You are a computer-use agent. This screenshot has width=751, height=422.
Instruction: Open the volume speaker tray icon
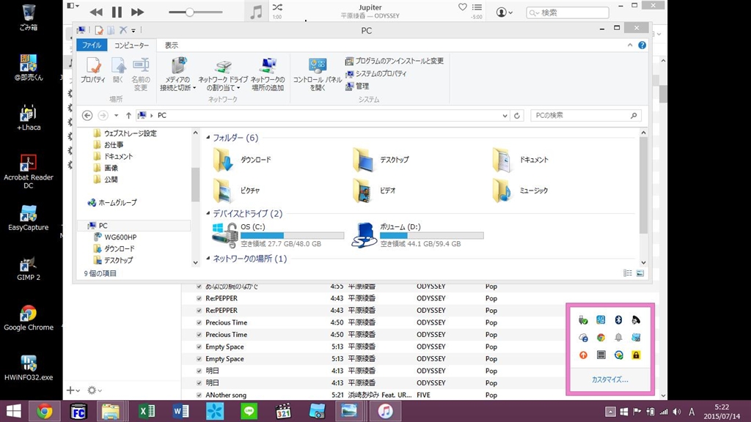[x=677, y=412]
